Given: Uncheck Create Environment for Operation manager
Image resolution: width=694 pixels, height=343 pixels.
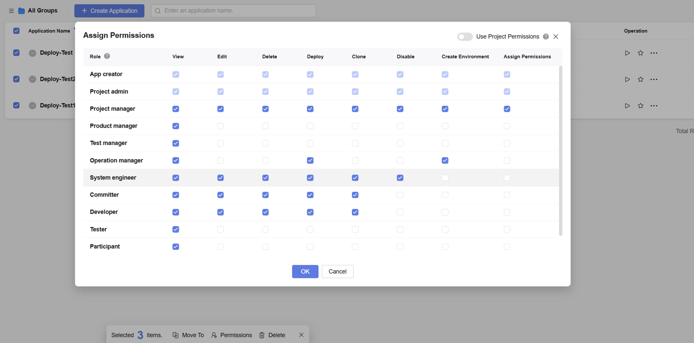Looking at the screenshot, I should click(x=445, y=160).
